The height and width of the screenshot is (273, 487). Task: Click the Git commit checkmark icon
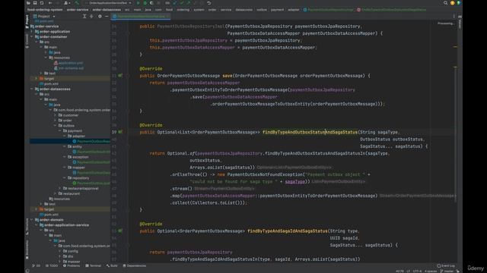(182, 3)
